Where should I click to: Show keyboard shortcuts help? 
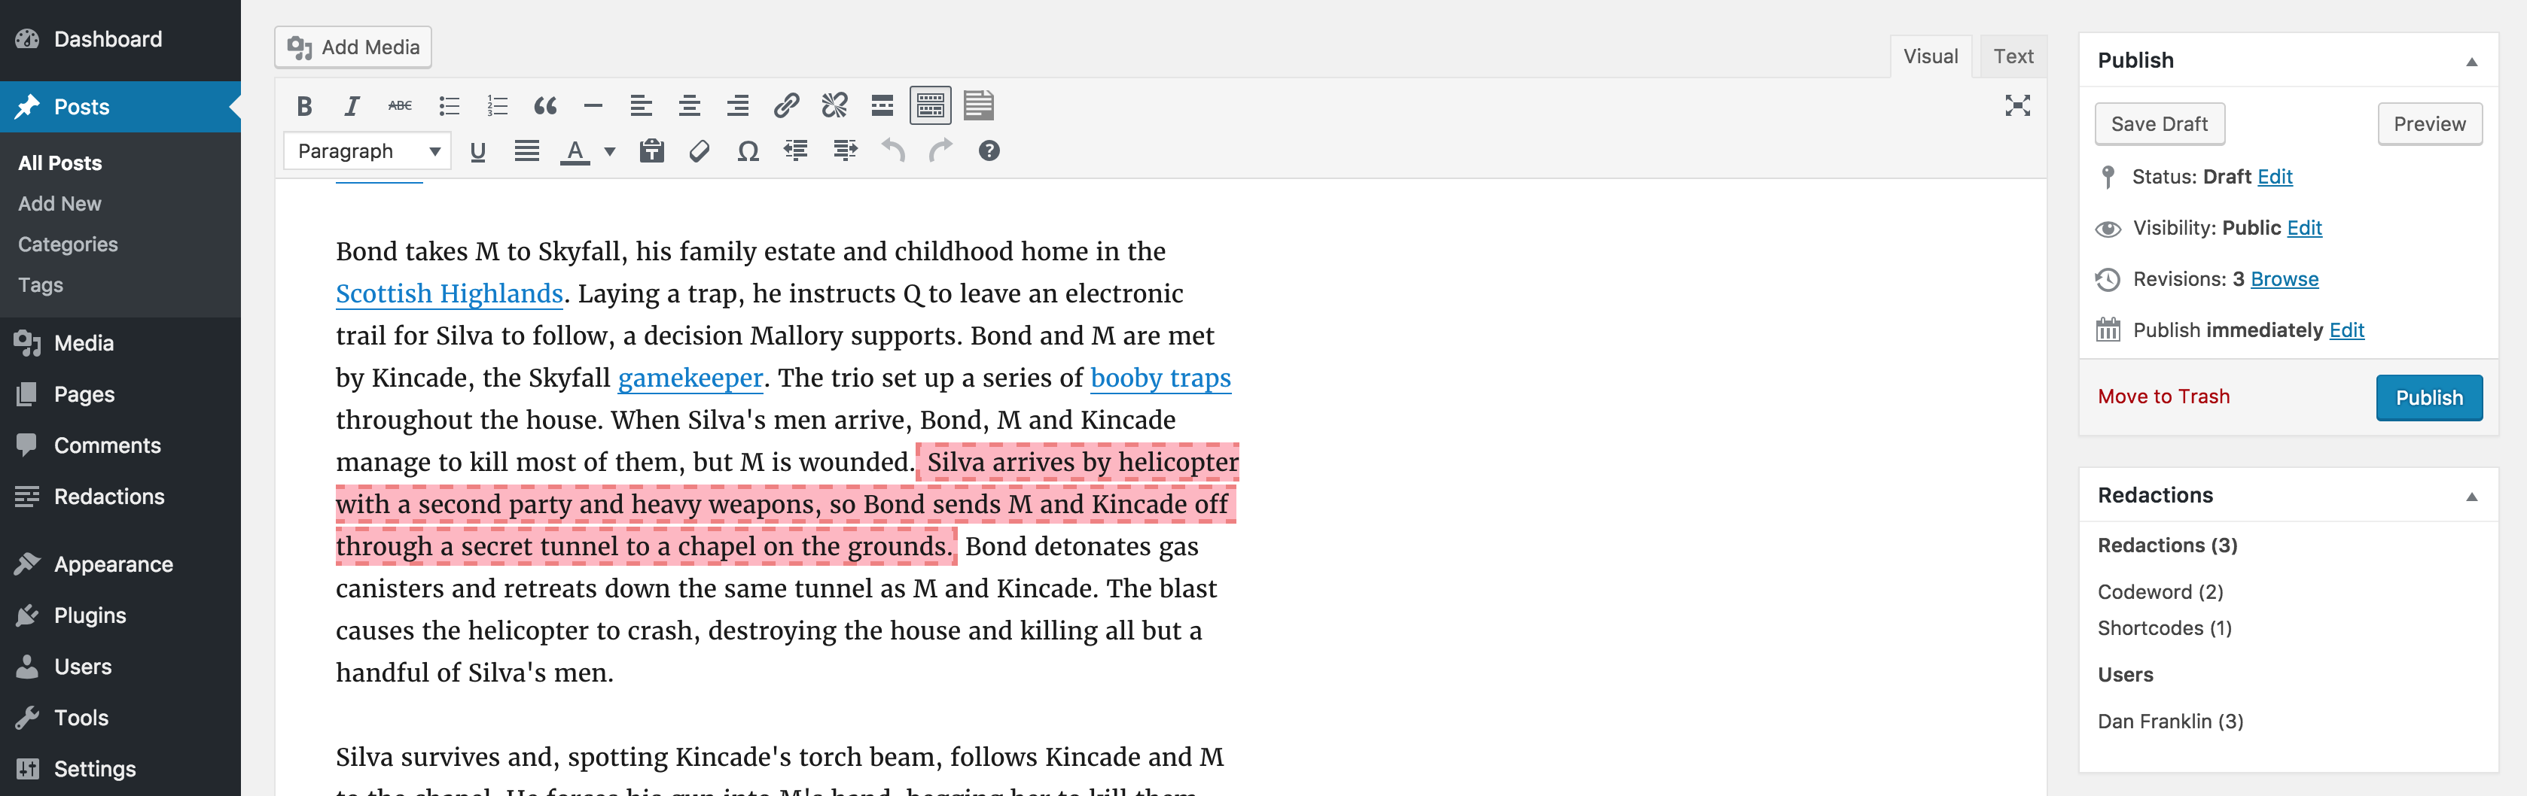(989, 151)
